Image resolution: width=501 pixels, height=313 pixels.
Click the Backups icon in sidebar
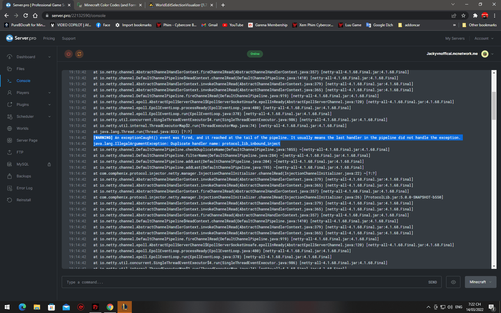[x=10, y=176]
